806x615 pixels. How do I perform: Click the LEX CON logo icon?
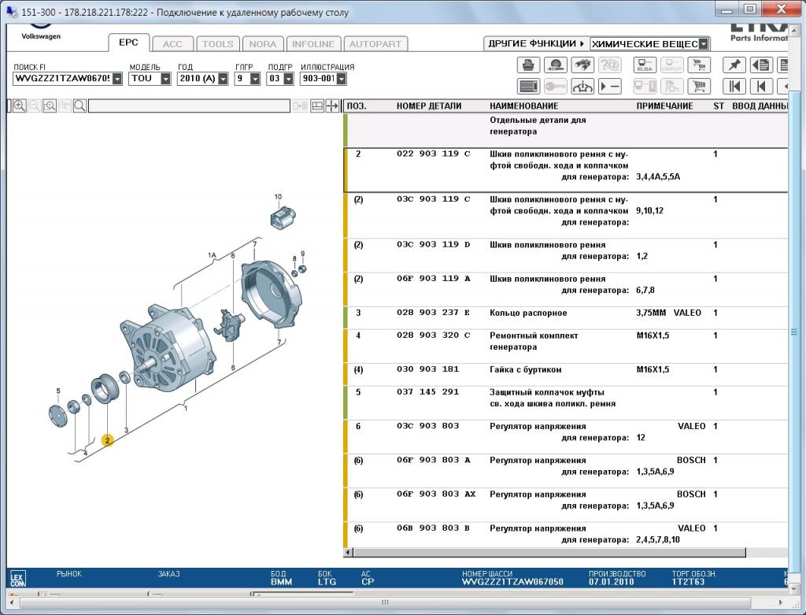[x=17, y=580]
